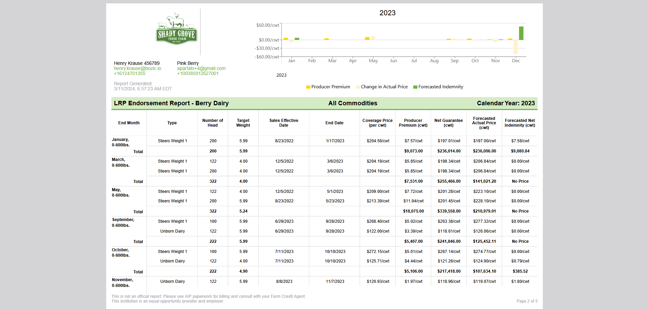This screenshot has height=309, width=647.
Task: Click the 11/7/2023 end date cell
Action: 335,281
